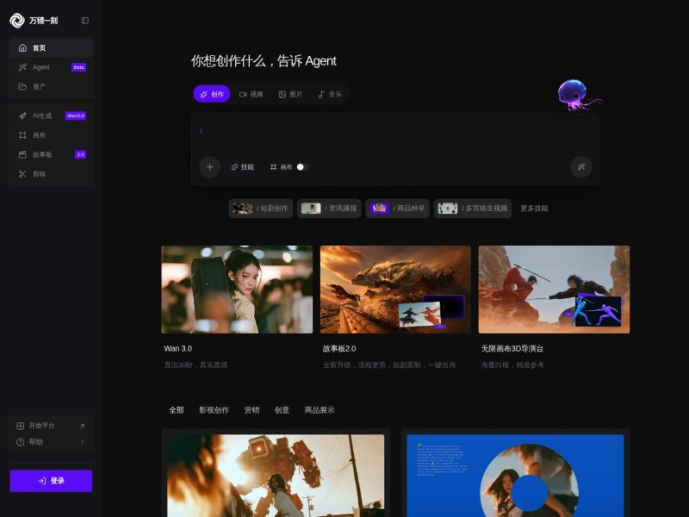Select the 视频 video tab

(x=251, y=94)
